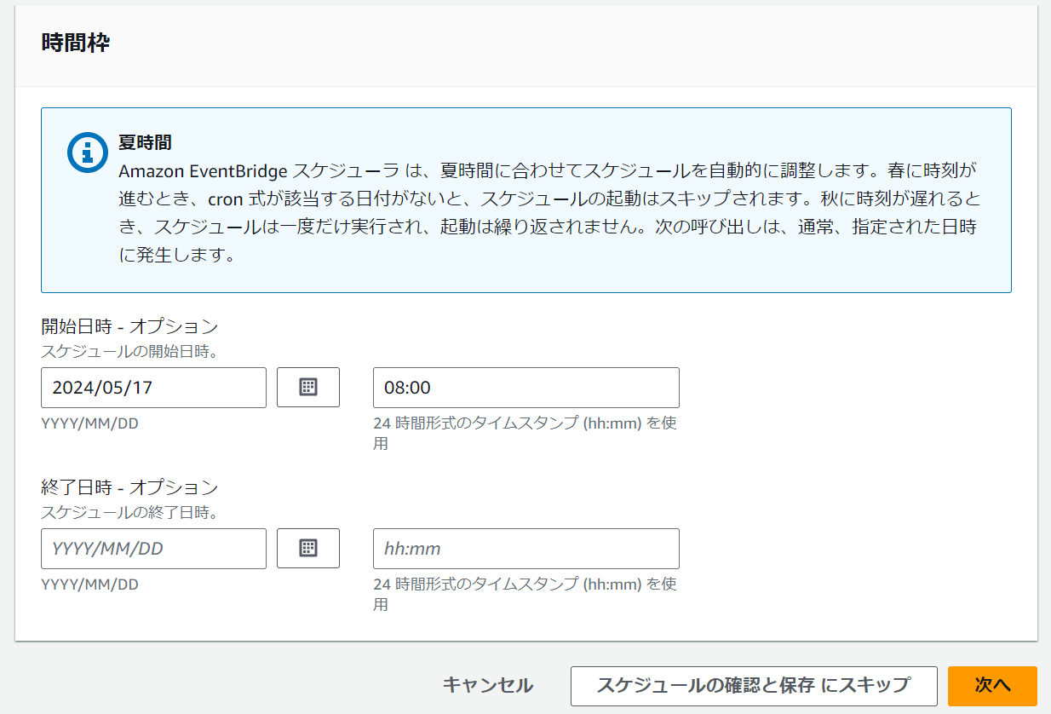Click the Amazon EventBridge daylight saving paragraph
The width and height of the screenshot is (1051, 714).
pyautogui.click(x=550, y=213)
